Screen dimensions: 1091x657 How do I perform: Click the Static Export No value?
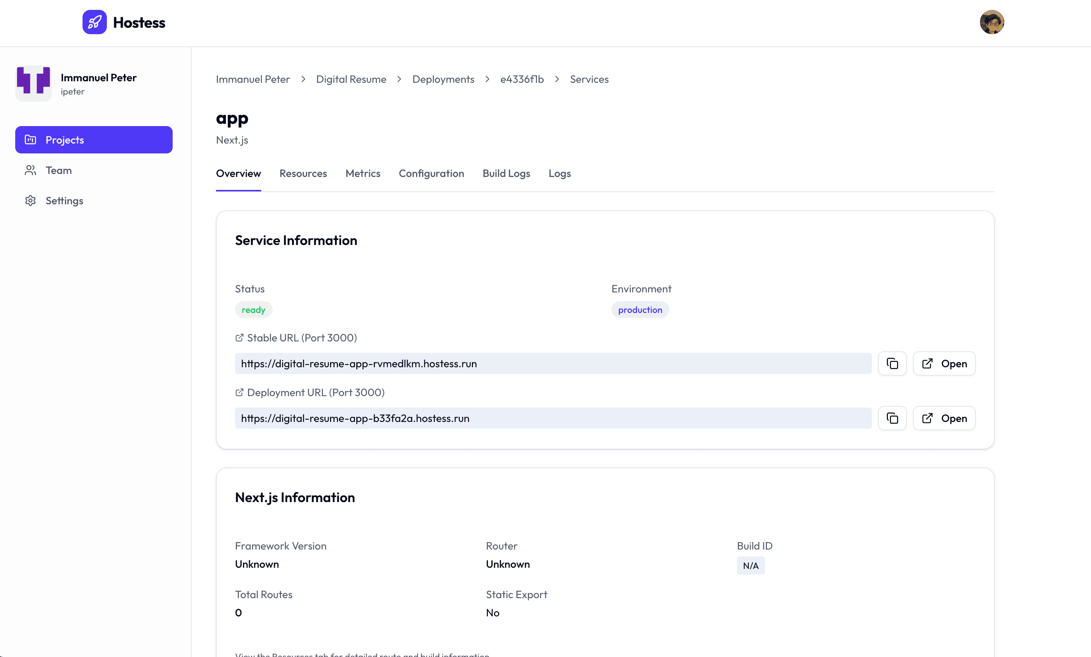(x=493, y=613)
